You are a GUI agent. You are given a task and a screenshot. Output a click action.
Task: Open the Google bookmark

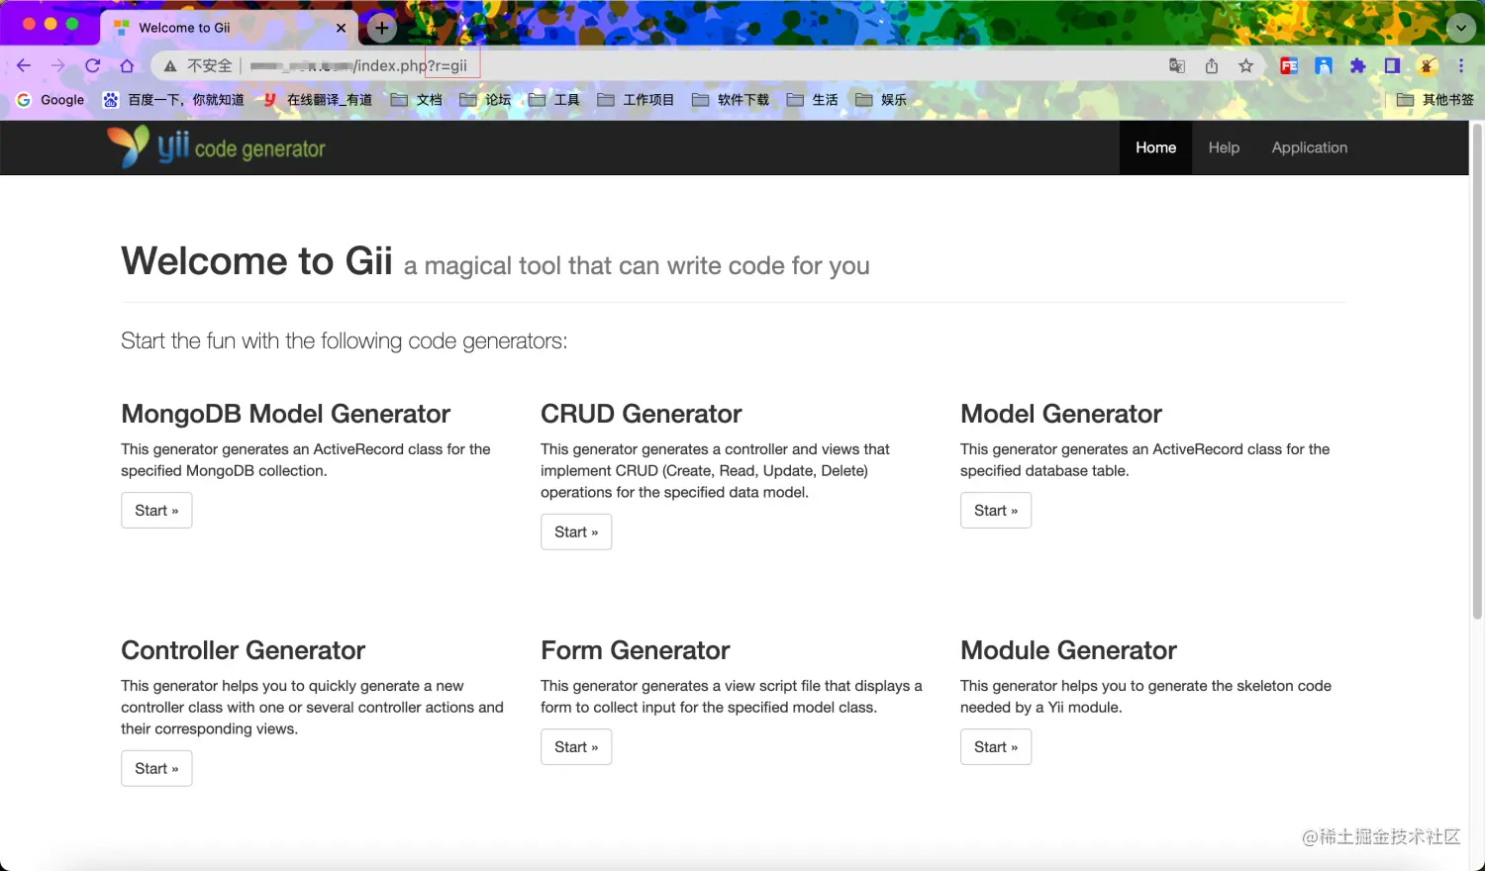tap(50, 100)
